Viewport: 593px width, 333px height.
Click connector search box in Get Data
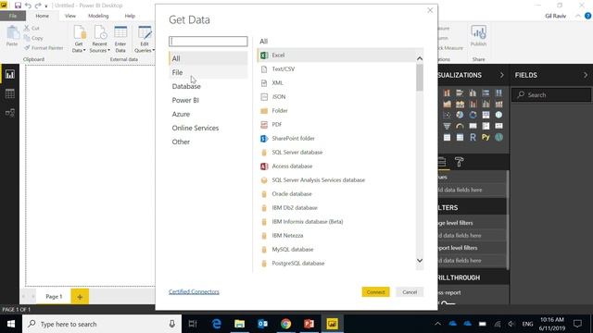coord(208,41)
